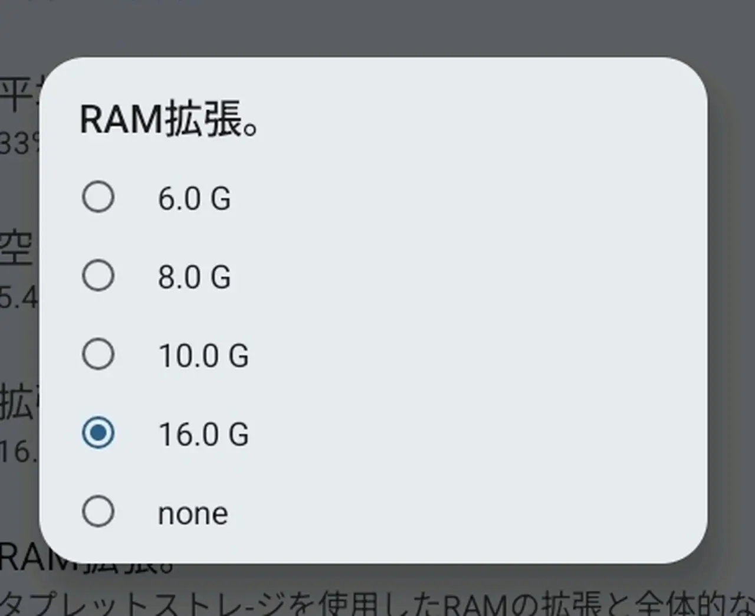The width and height of the screenshot is (755, 616).
Task: Select the 6.0 G radio button
Action: pyautogui.click(x=98, y=197)
